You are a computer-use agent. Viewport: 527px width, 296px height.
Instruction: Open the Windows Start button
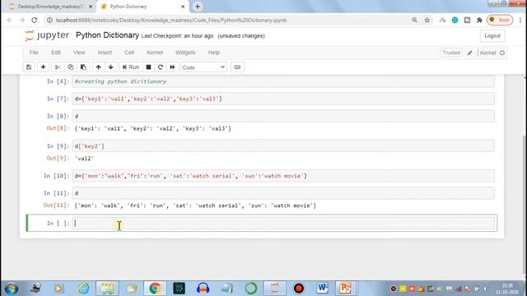11,289
